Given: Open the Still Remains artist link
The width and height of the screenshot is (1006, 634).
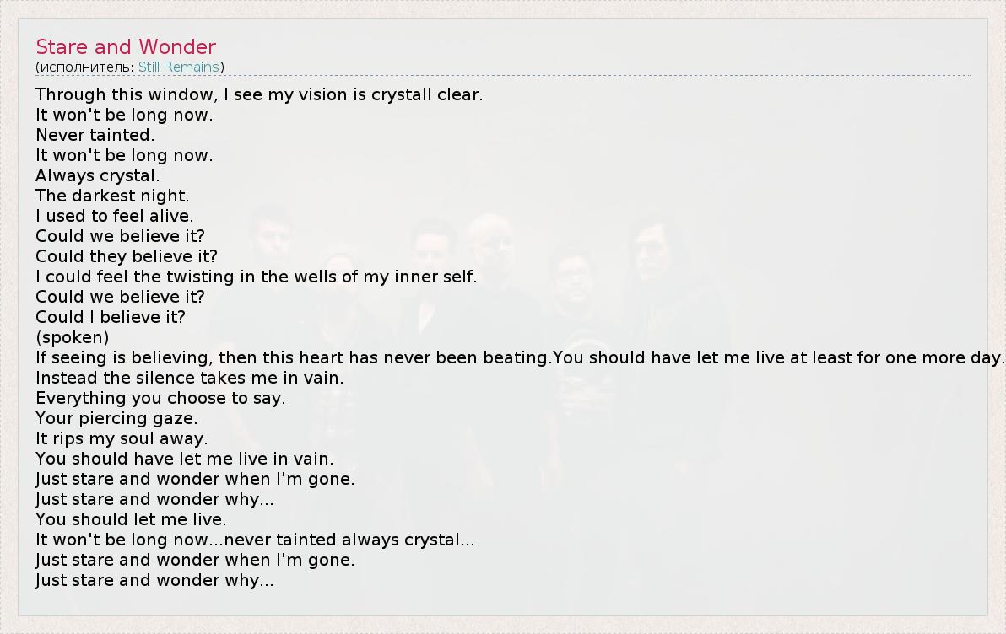Looking at the screenshot, I should pyautogui.click(x=178, y=67).
